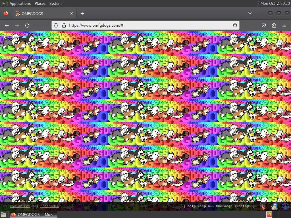Go back with the browser back arrow
Image resolution: width=291 pixels, height=218 pixels.
7,25
